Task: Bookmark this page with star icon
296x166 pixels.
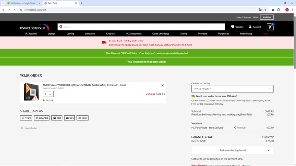Action: (265, 10)
